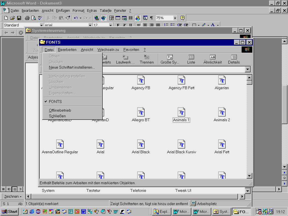
Task: Open the highlight color dropdown arrow
Action: click(x=208, y=25)
